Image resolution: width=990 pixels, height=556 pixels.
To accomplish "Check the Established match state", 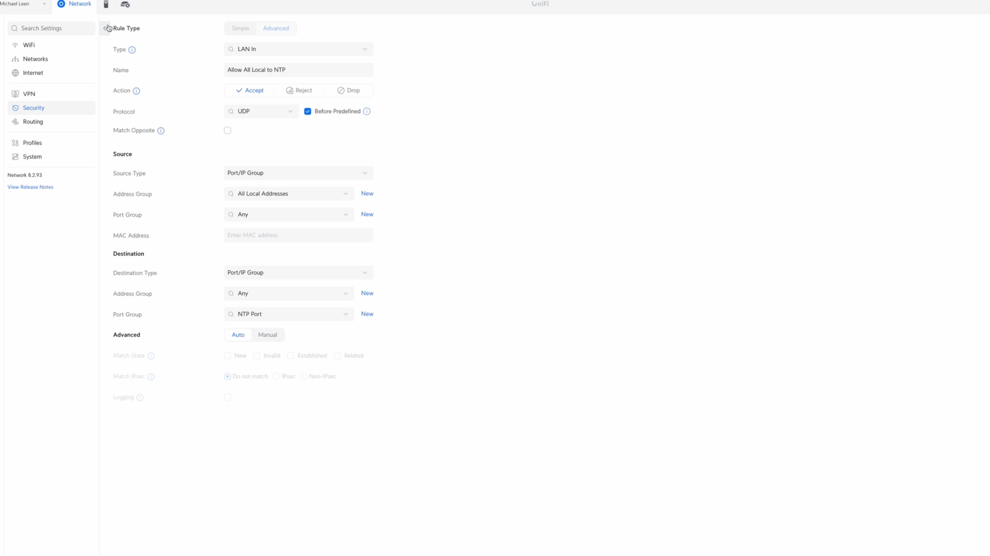I will tap(291, 355).
